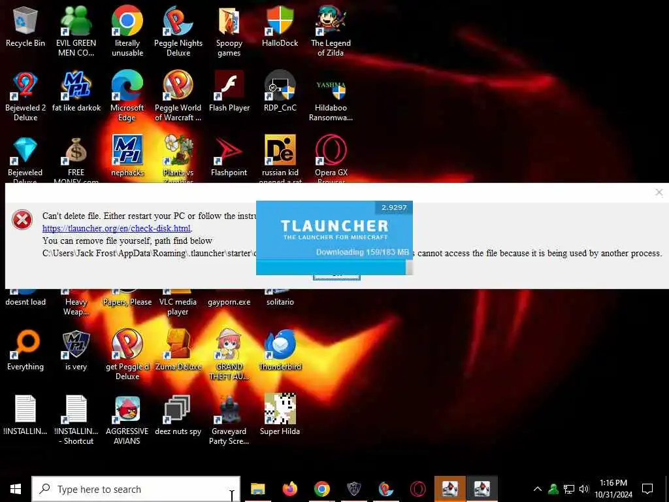Open the FREE MONEY money-bag shortcut
Viewport: 669px width, 502px height.
coord(76,150)
